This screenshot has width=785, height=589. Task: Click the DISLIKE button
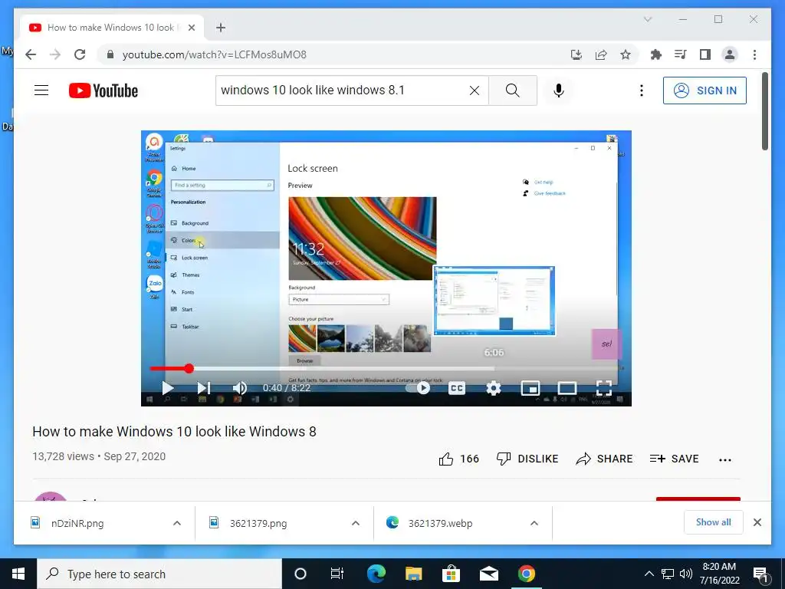tap(527, 459)
